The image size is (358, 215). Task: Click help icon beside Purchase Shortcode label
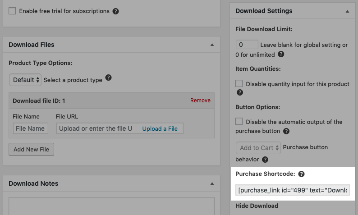(302, 174)
